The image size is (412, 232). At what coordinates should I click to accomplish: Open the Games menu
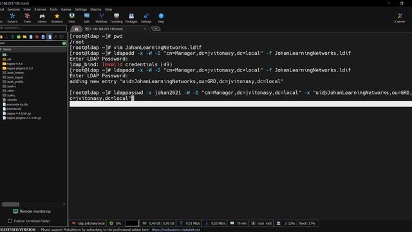[x=66, y=9]
